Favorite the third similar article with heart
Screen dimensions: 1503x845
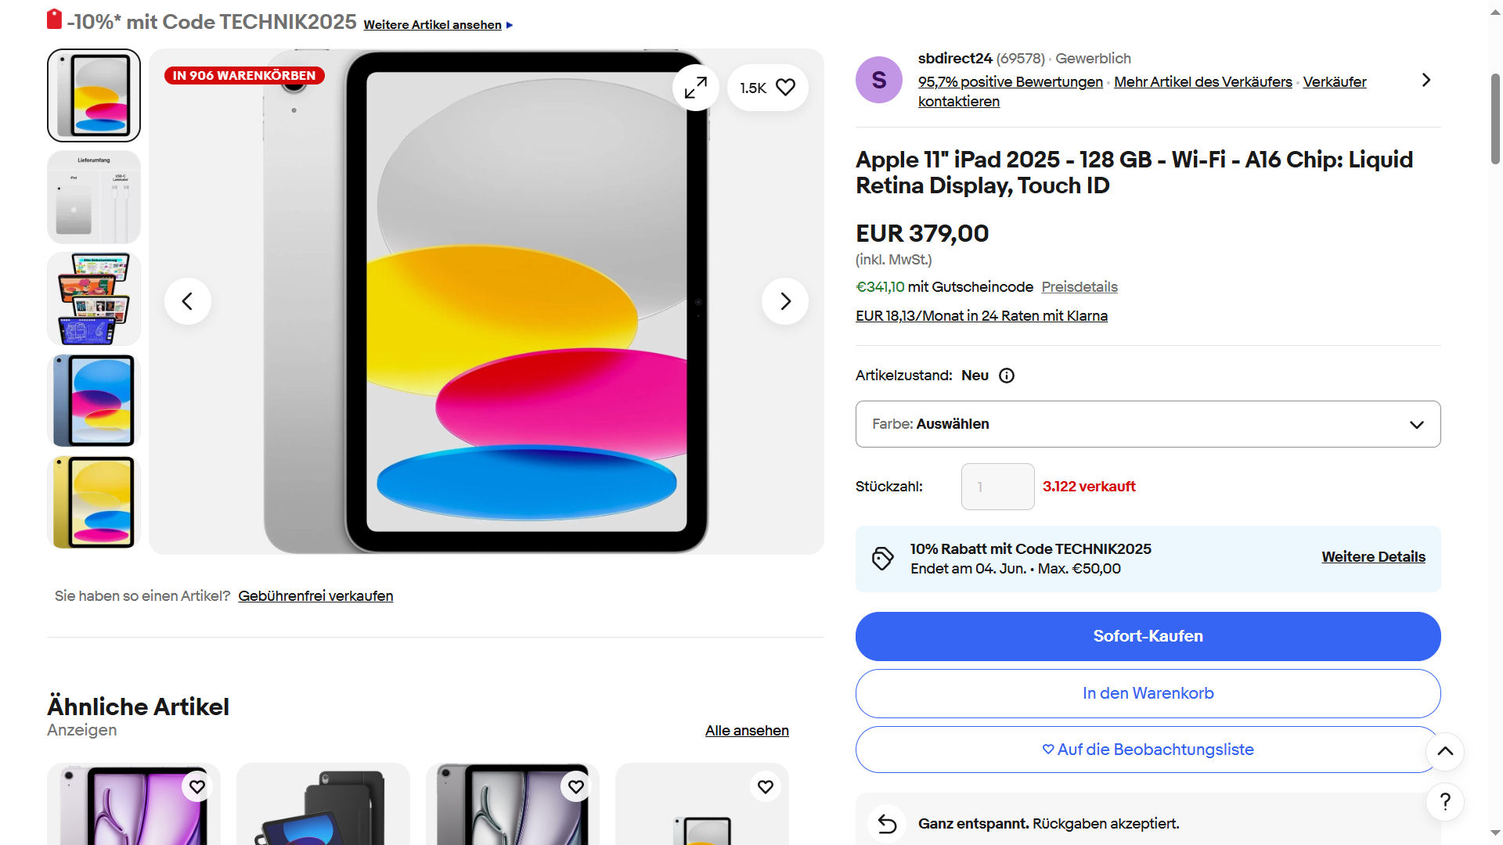click(x=576, y=786)
